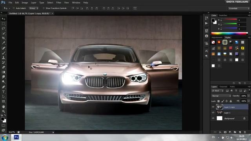Hide Layer 1 visibility eye
Image resolution: width=251 pixels, height=141 pixels.
tap(213, 112)
